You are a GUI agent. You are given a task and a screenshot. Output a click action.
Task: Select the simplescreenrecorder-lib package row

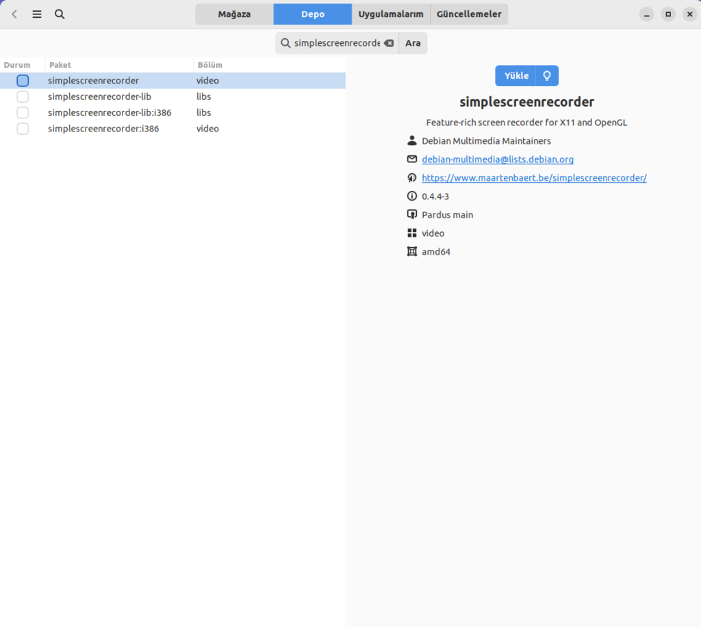click(x=173, y=97)
